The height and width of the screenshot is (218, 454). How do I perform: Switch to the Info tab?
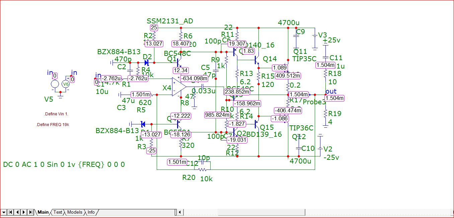[91, 212]
